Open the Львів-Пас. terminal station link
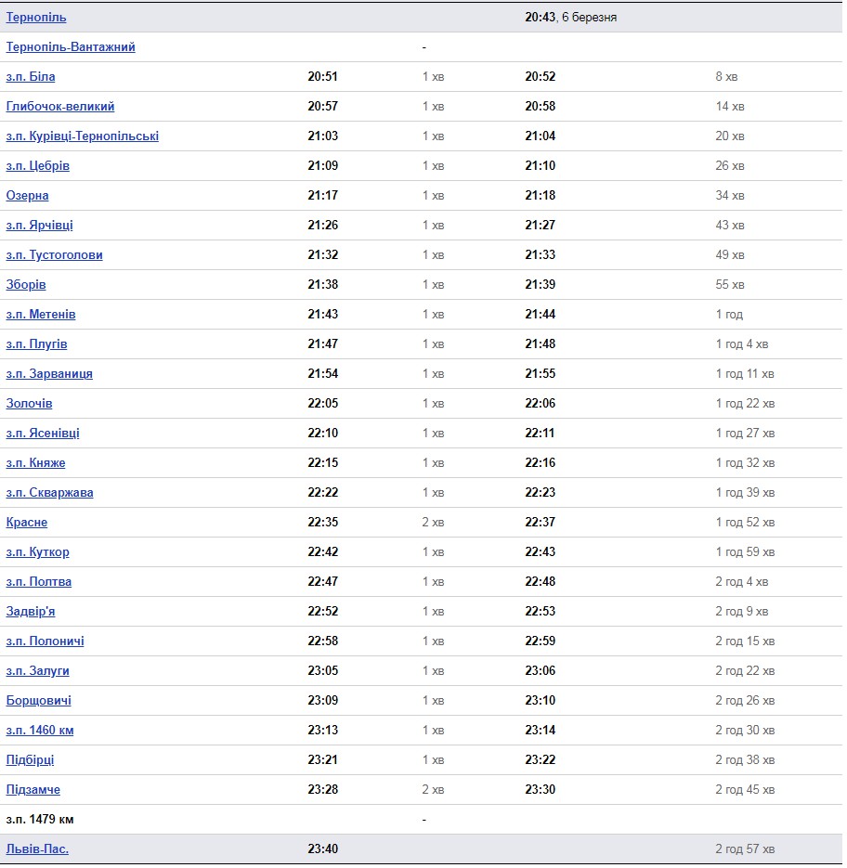Viewport: 847px width, 868px height. pyautogui.click(x=37, y=849)
